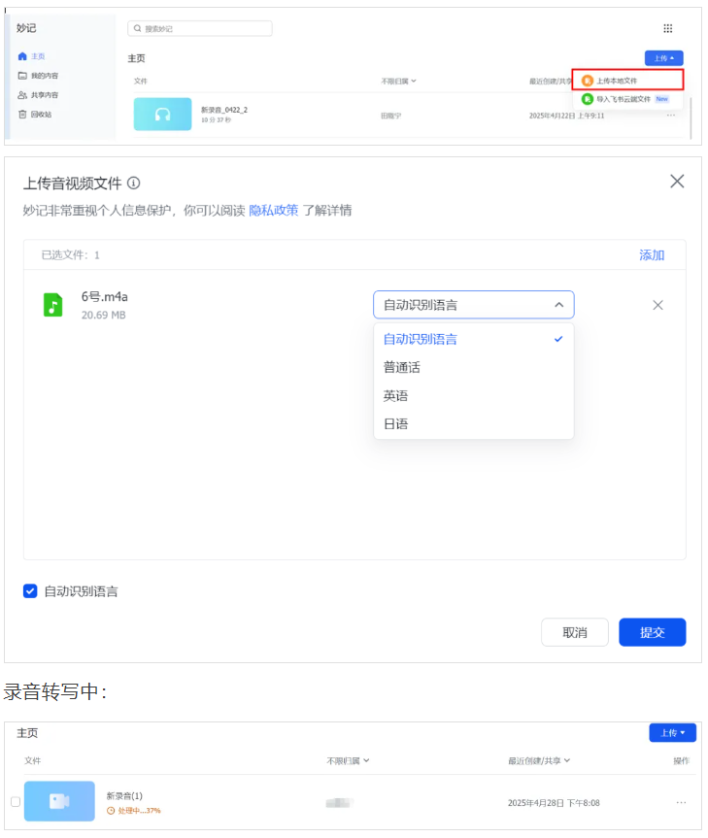This screenshot has width=708, height=838.
Task: Open the 不限归属 filter in the top list
Action: [x=398, y=81]
